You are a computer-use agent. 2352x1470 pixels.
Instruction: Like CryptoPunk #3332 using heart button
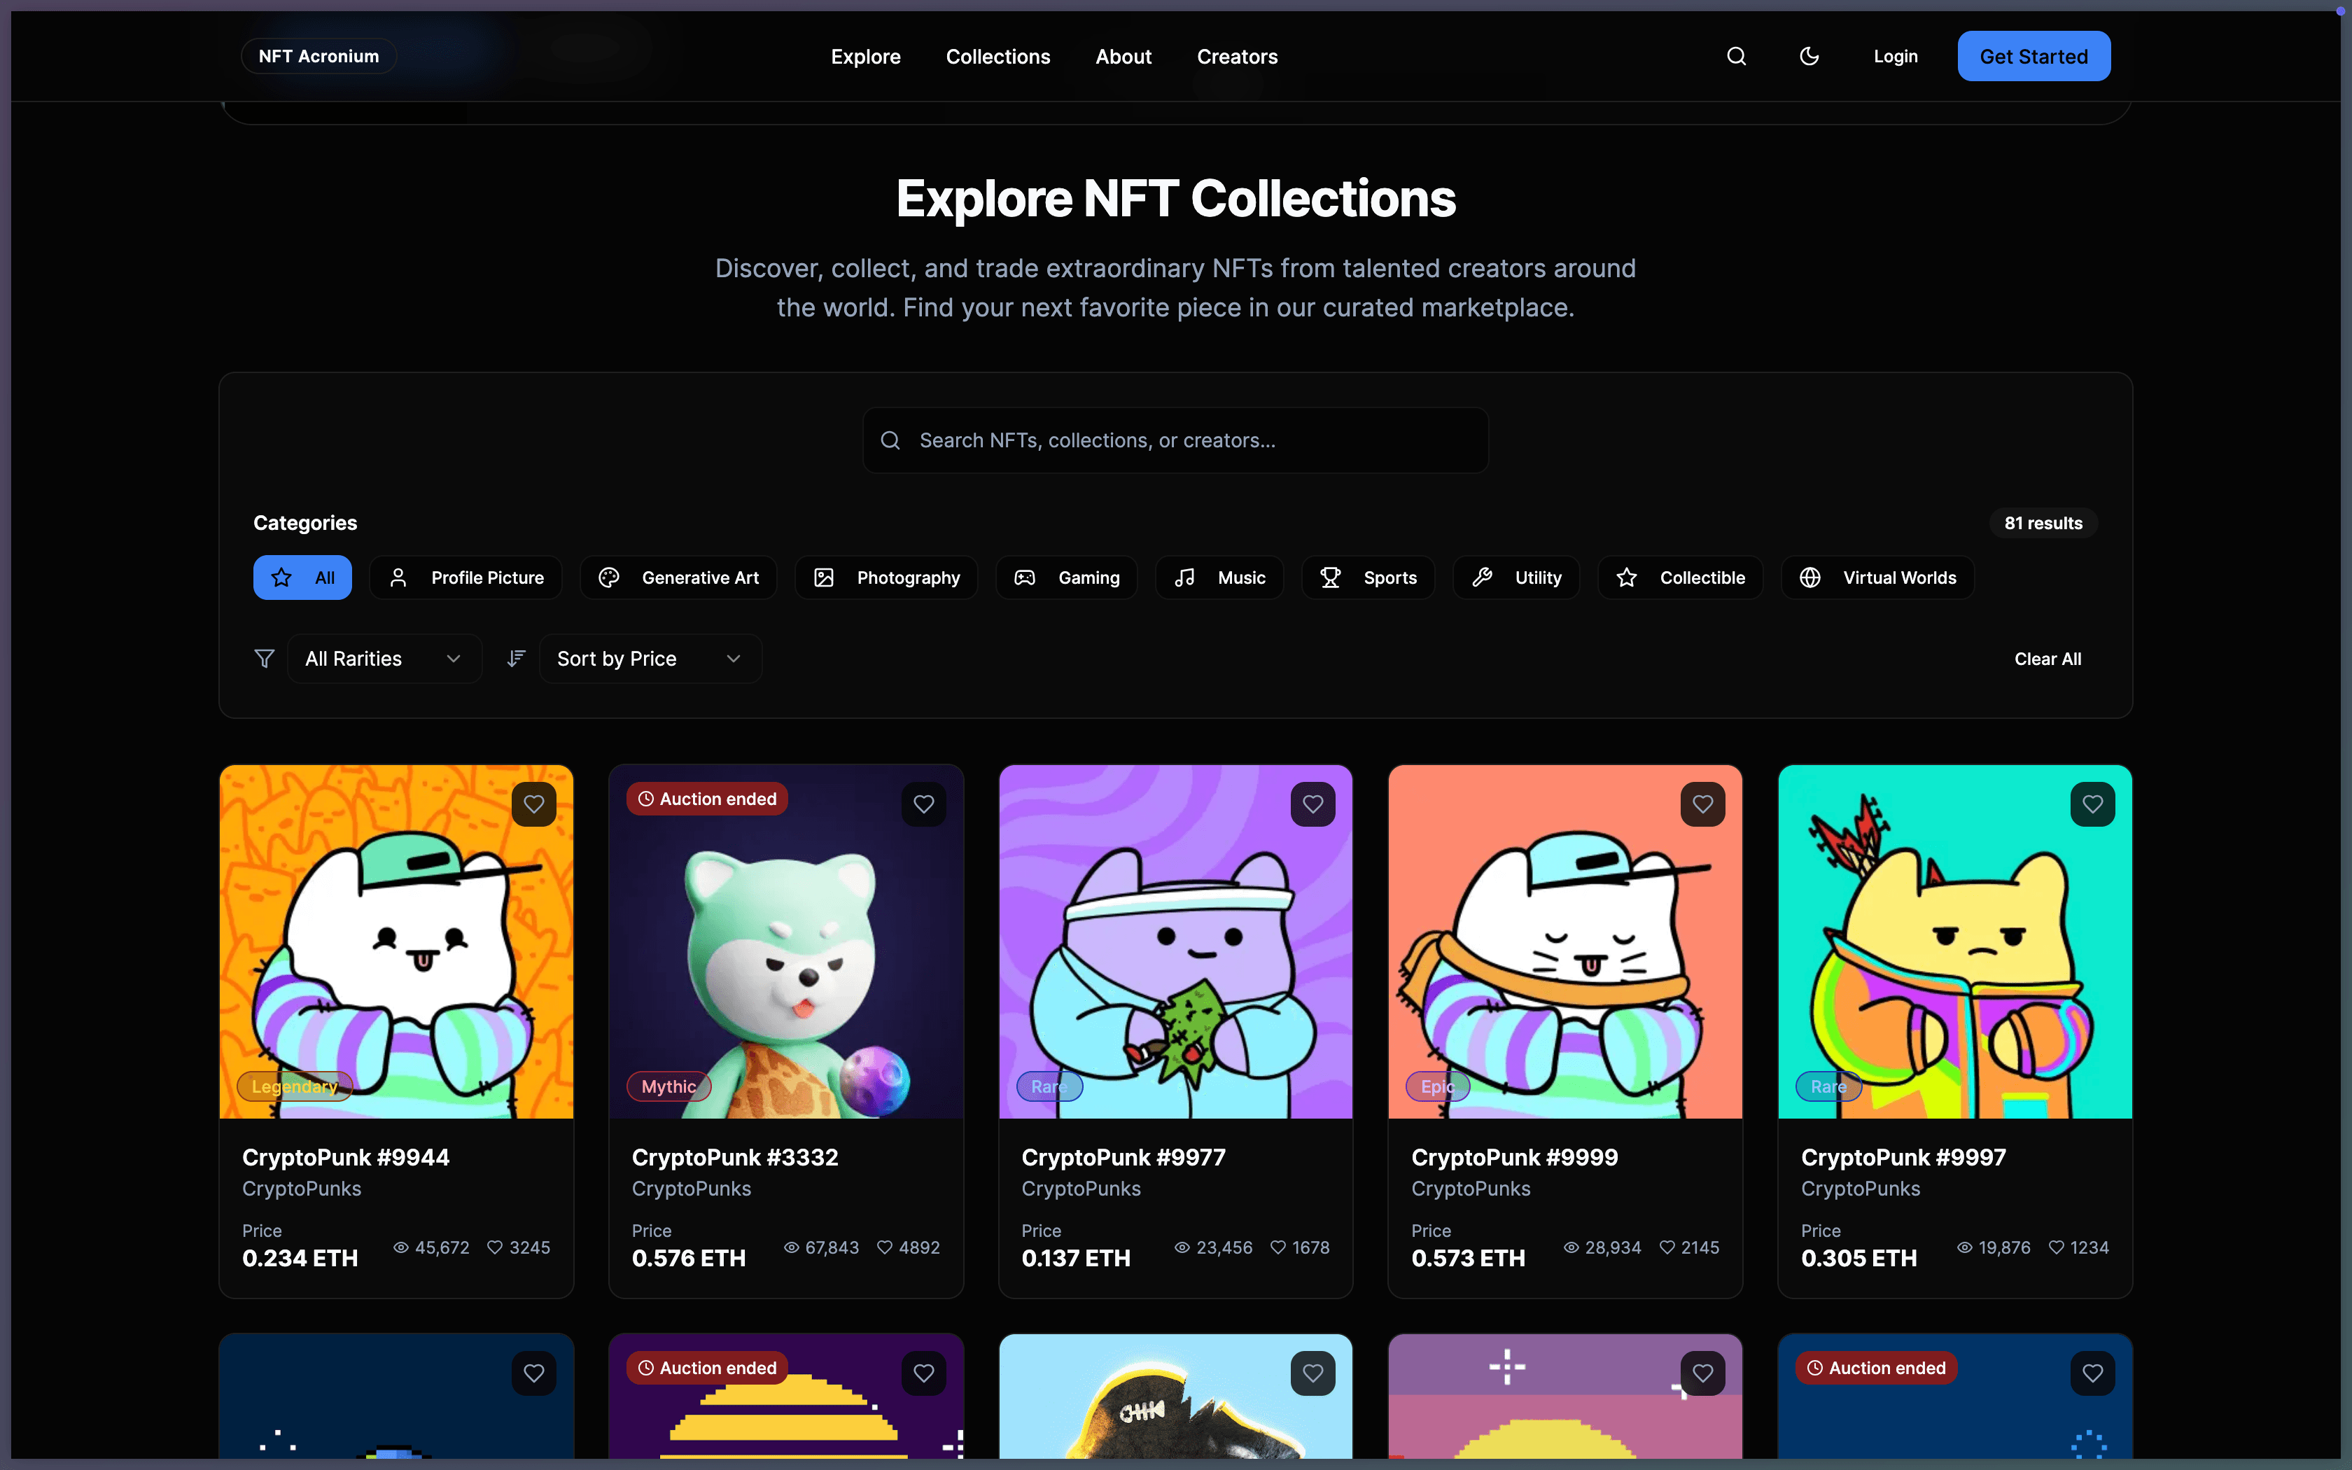(923, 804)
